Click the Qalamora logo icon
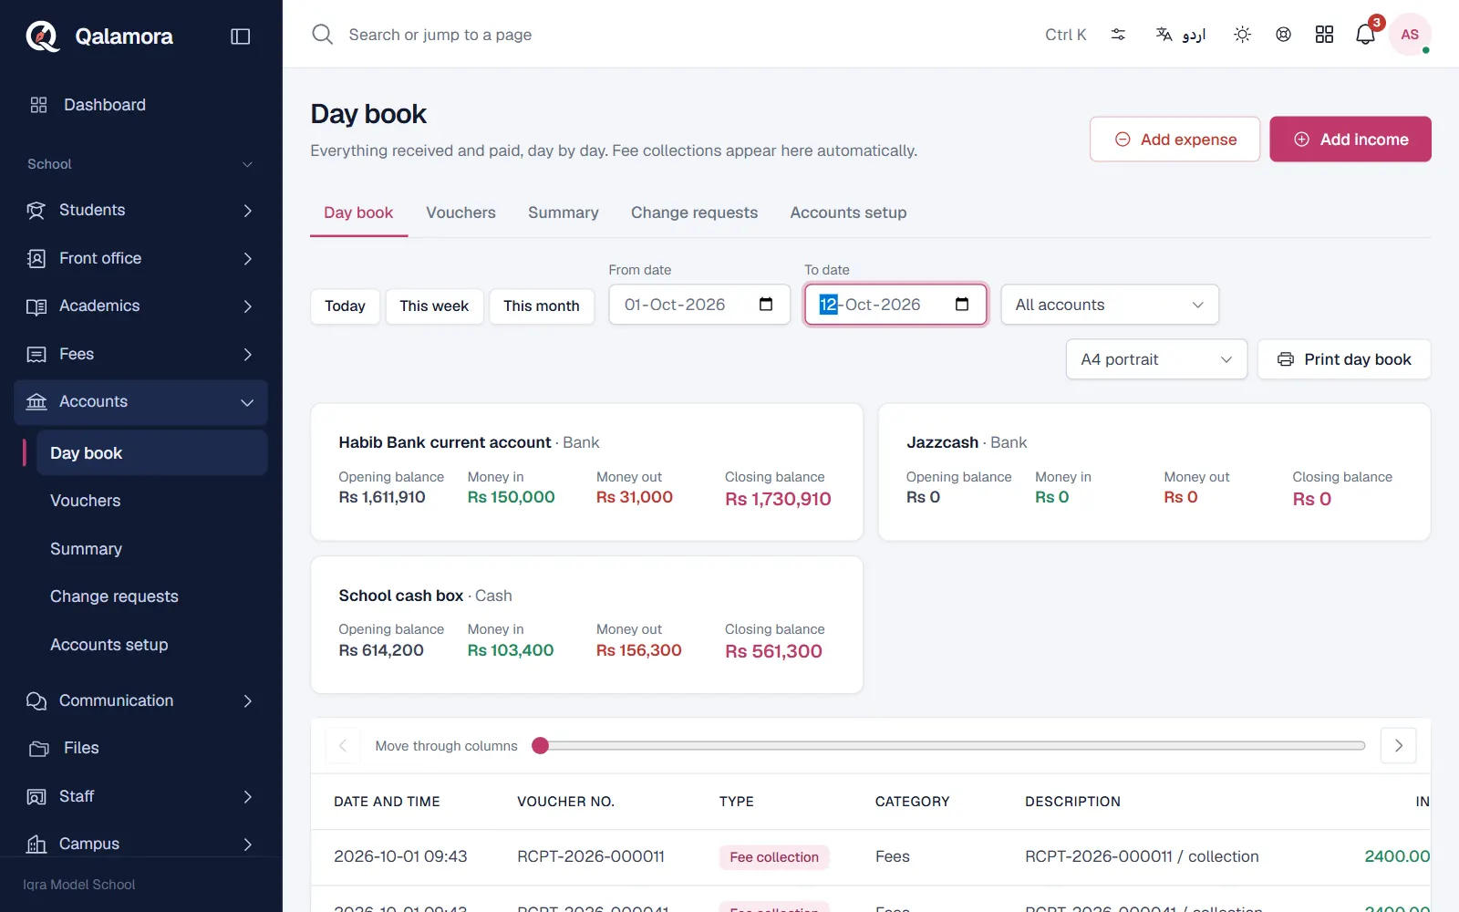The image size is (1459, 912). [42, 36]
